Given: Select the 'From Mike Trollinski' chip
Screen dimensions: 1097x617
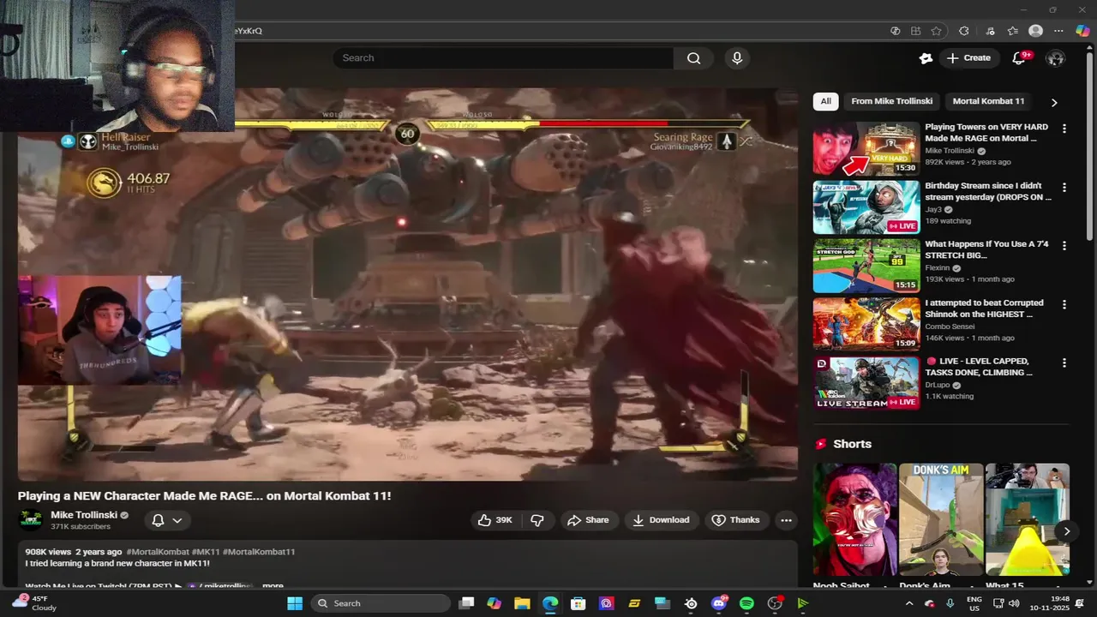Looking at the screenshot, I should point(892,101).
